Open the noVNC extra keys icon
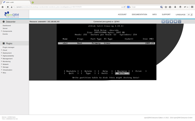Screen dimensions: 195x121 167,22
